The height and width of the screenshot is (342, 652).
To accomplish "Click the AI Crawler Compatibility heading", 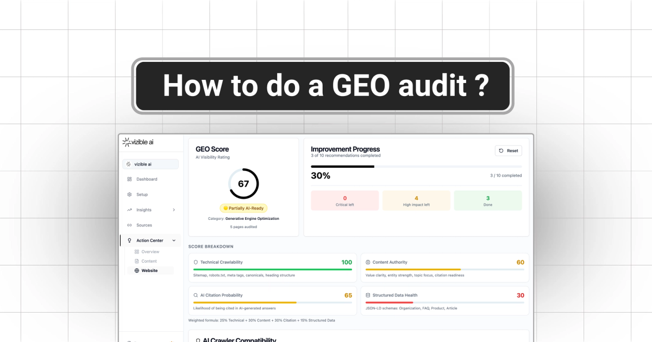I will point(240,340).
